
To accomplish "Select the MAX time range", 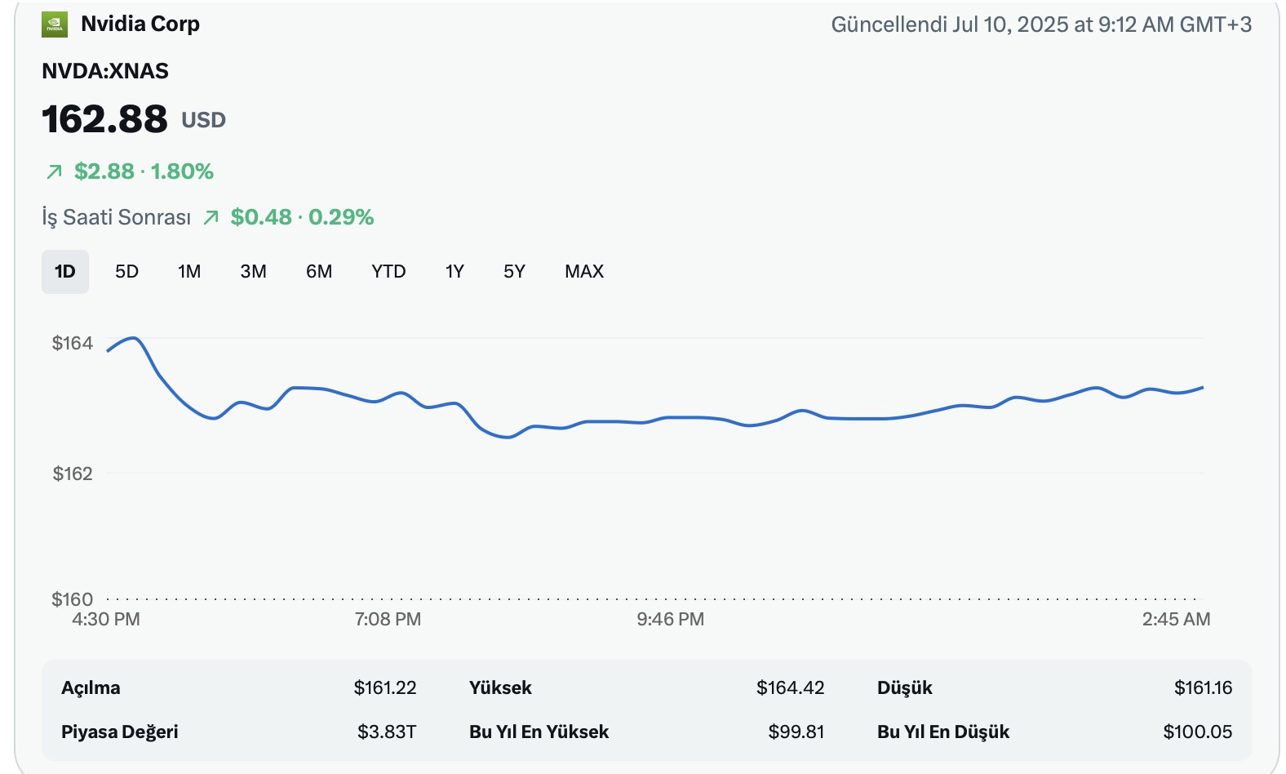I will [x=584, y=272].
